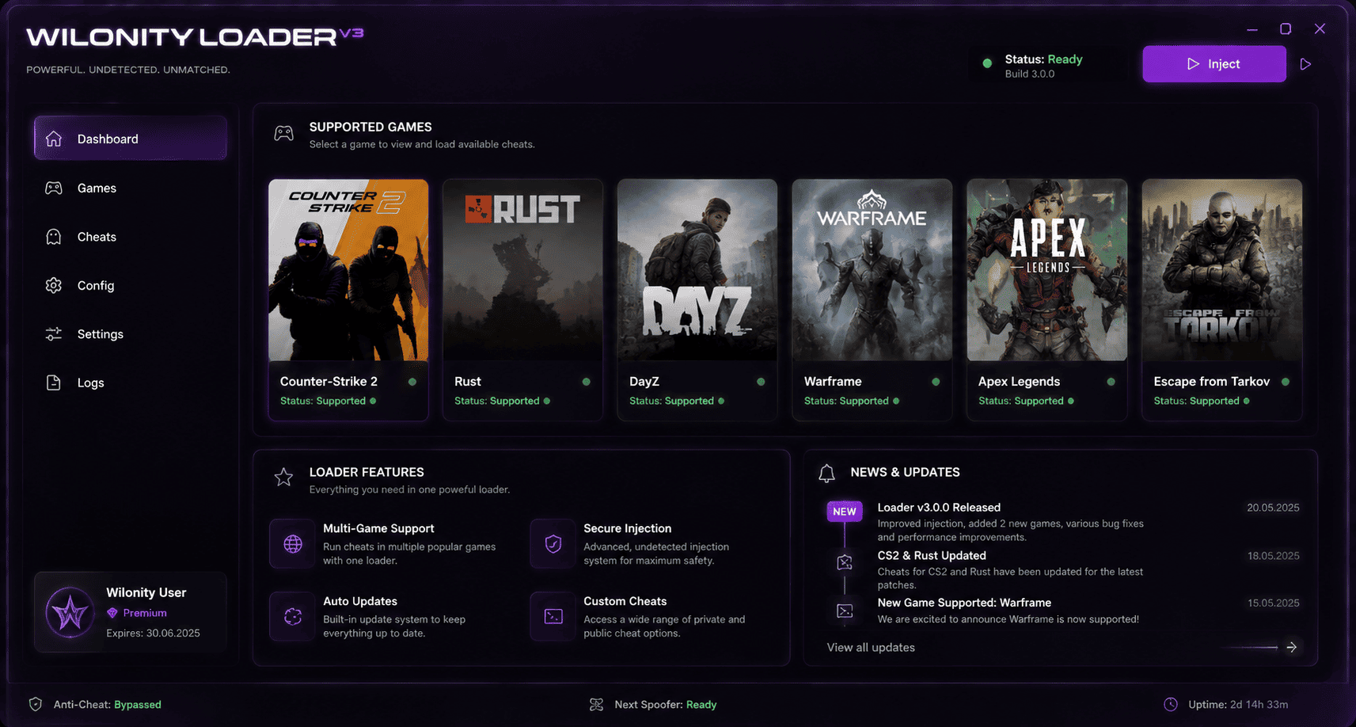This screenshot has height=727, width=1356.
Task: Go to the Config section
Action: [96, 285]
